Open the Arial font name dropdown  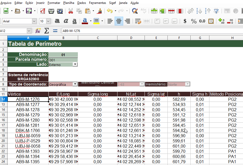pos(34,21)
